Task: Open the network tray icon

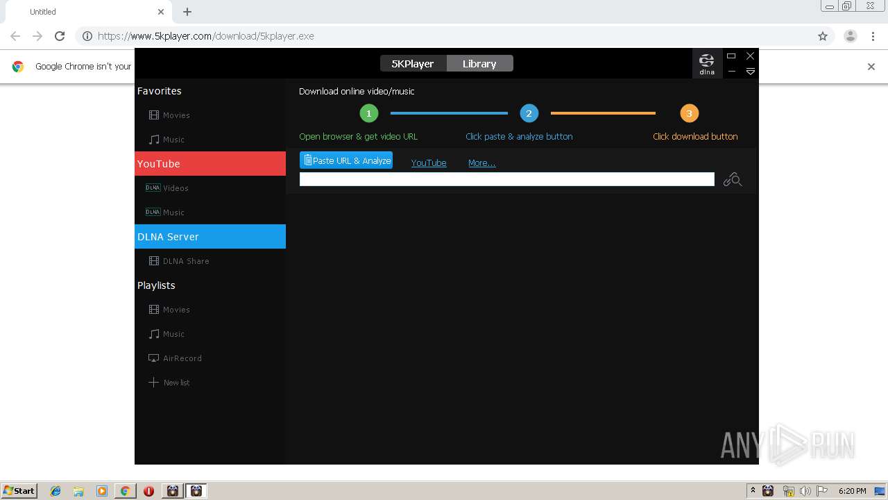Action: coord(788,491)
